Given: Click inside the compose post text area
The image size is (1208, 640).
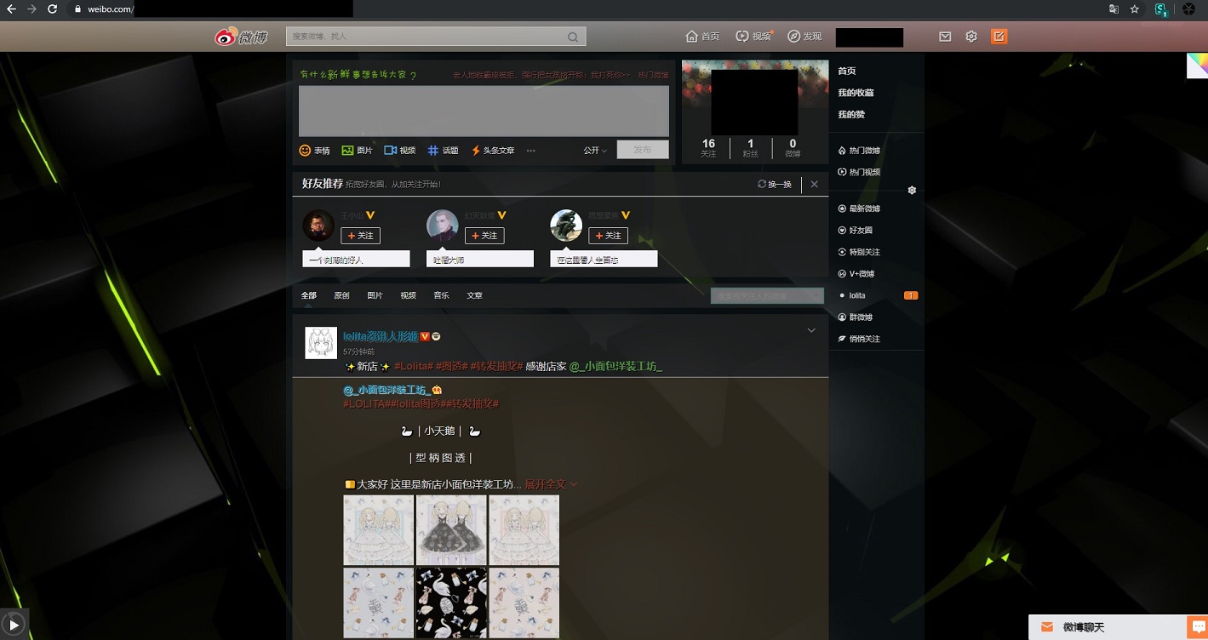Looking at the screenshot, I should [x=484, y=111].
